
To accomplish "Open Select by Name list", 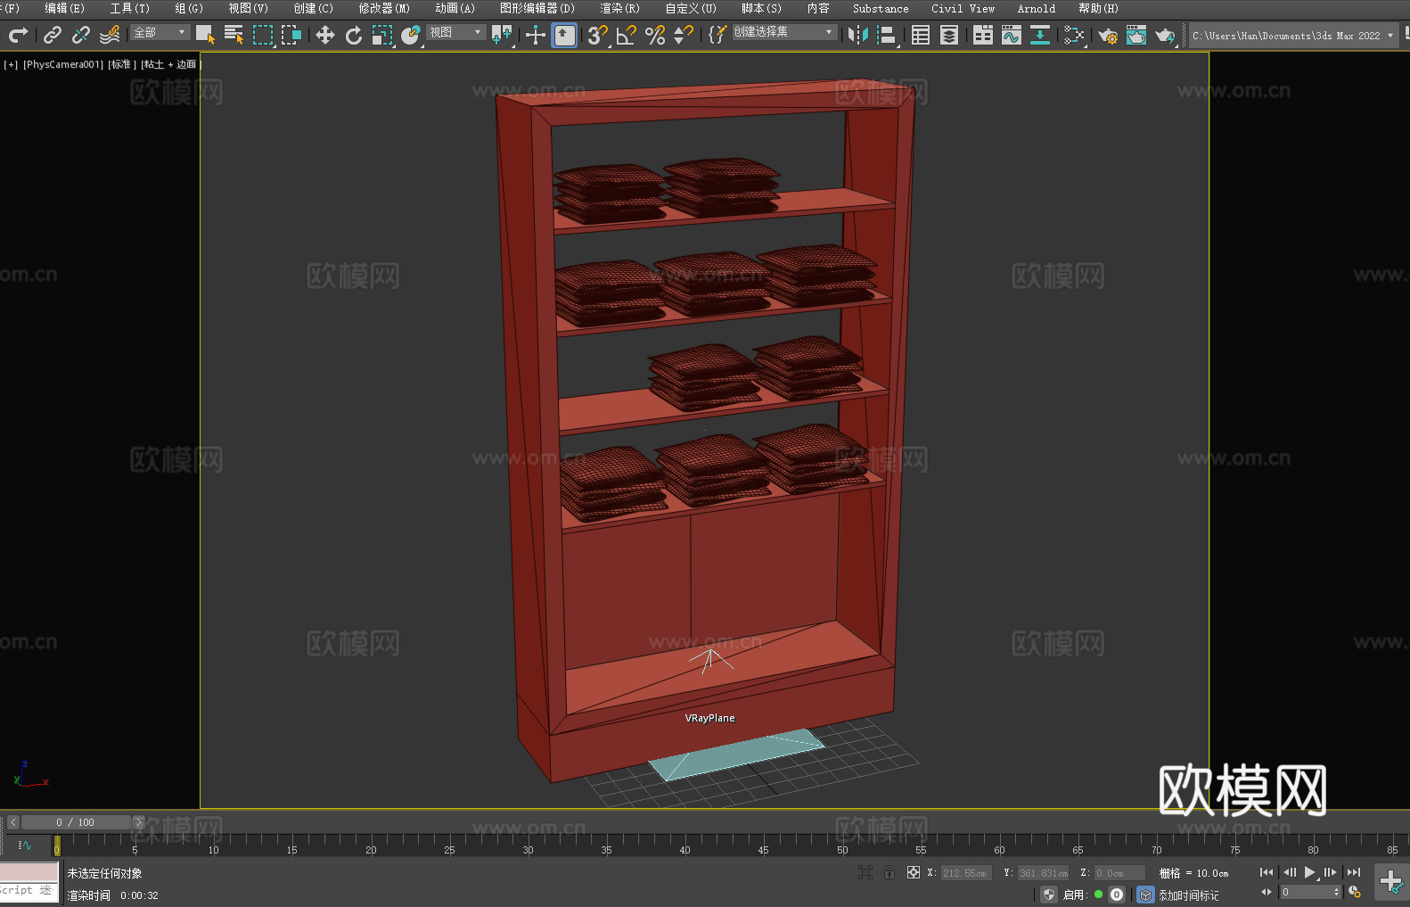I will coord(234,35).
